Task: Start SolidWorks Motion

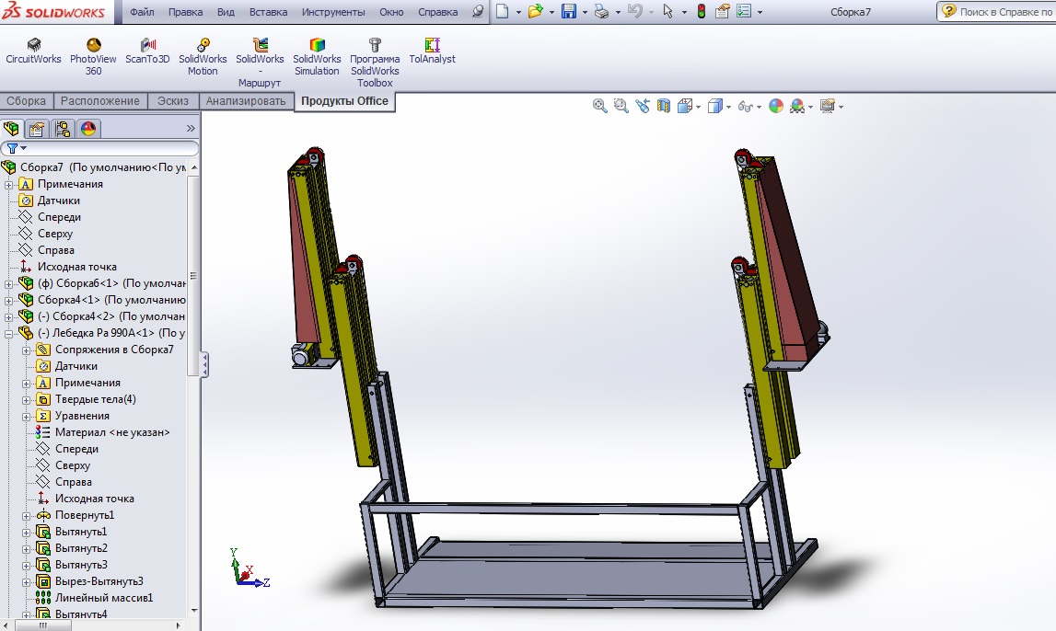Action: (x=203, y=56)
